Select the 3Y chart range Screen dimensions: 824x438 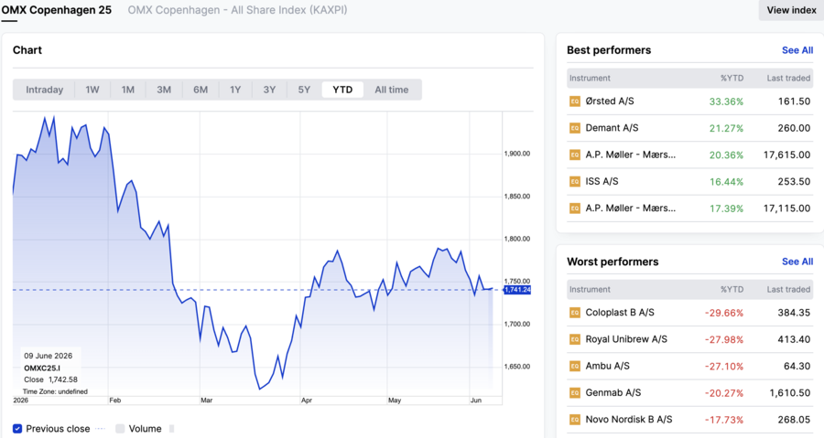point(269,90)
